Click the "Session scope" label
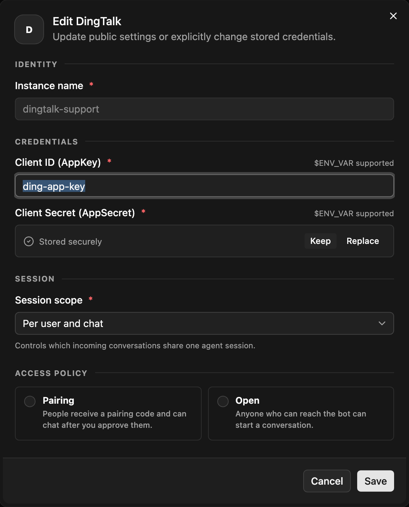Screen dimensions: 409x507 click(x=49, y=300)
